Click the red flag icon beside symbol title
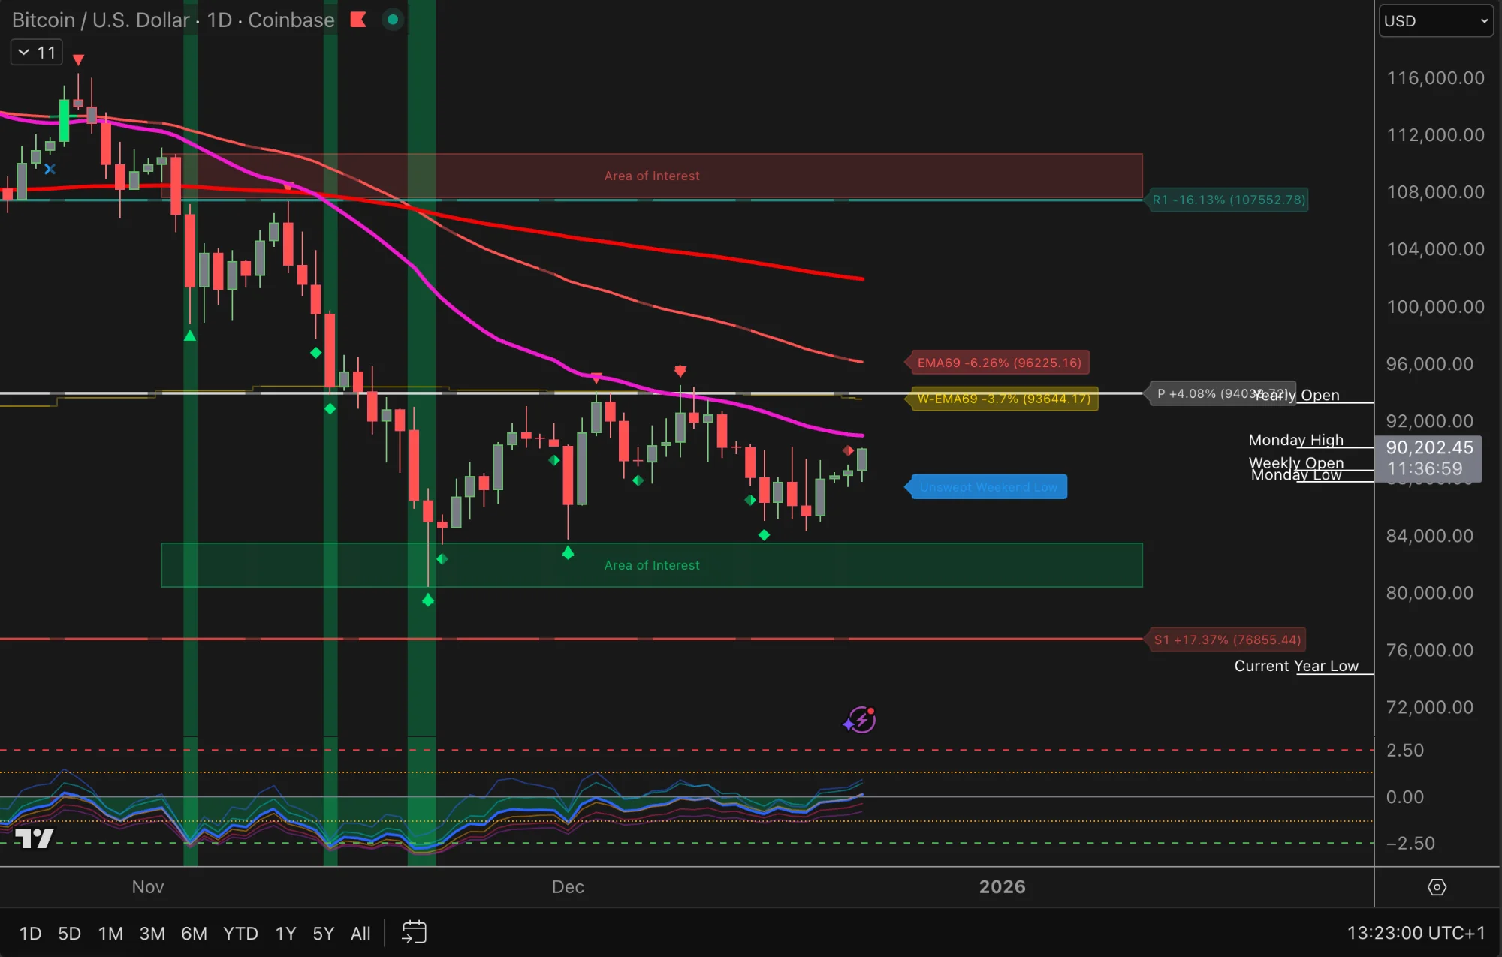The width and height of the screenshot is (1502, 957). pyautogui.click(x=358, y=20)
